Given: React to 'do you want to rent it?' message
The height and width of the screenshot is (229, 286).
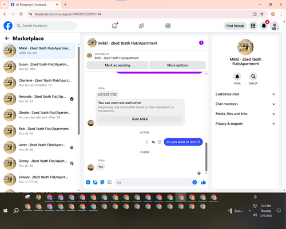Looking at the screenshot, I should (x=160, y=142).
